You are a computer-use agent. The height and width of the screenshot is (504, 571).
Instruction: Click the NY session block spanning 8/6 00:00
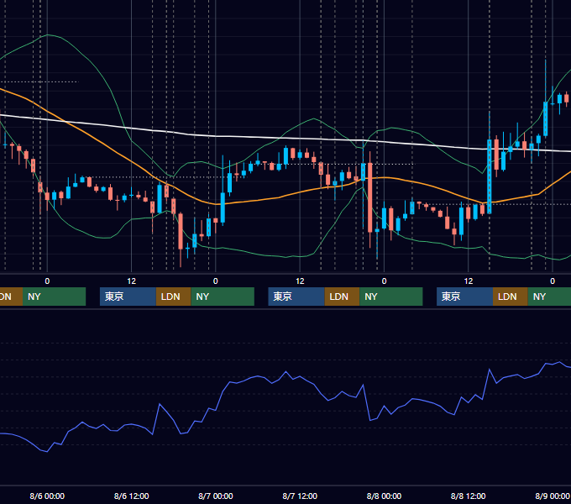pyautogui.click(x=55, y=297)
